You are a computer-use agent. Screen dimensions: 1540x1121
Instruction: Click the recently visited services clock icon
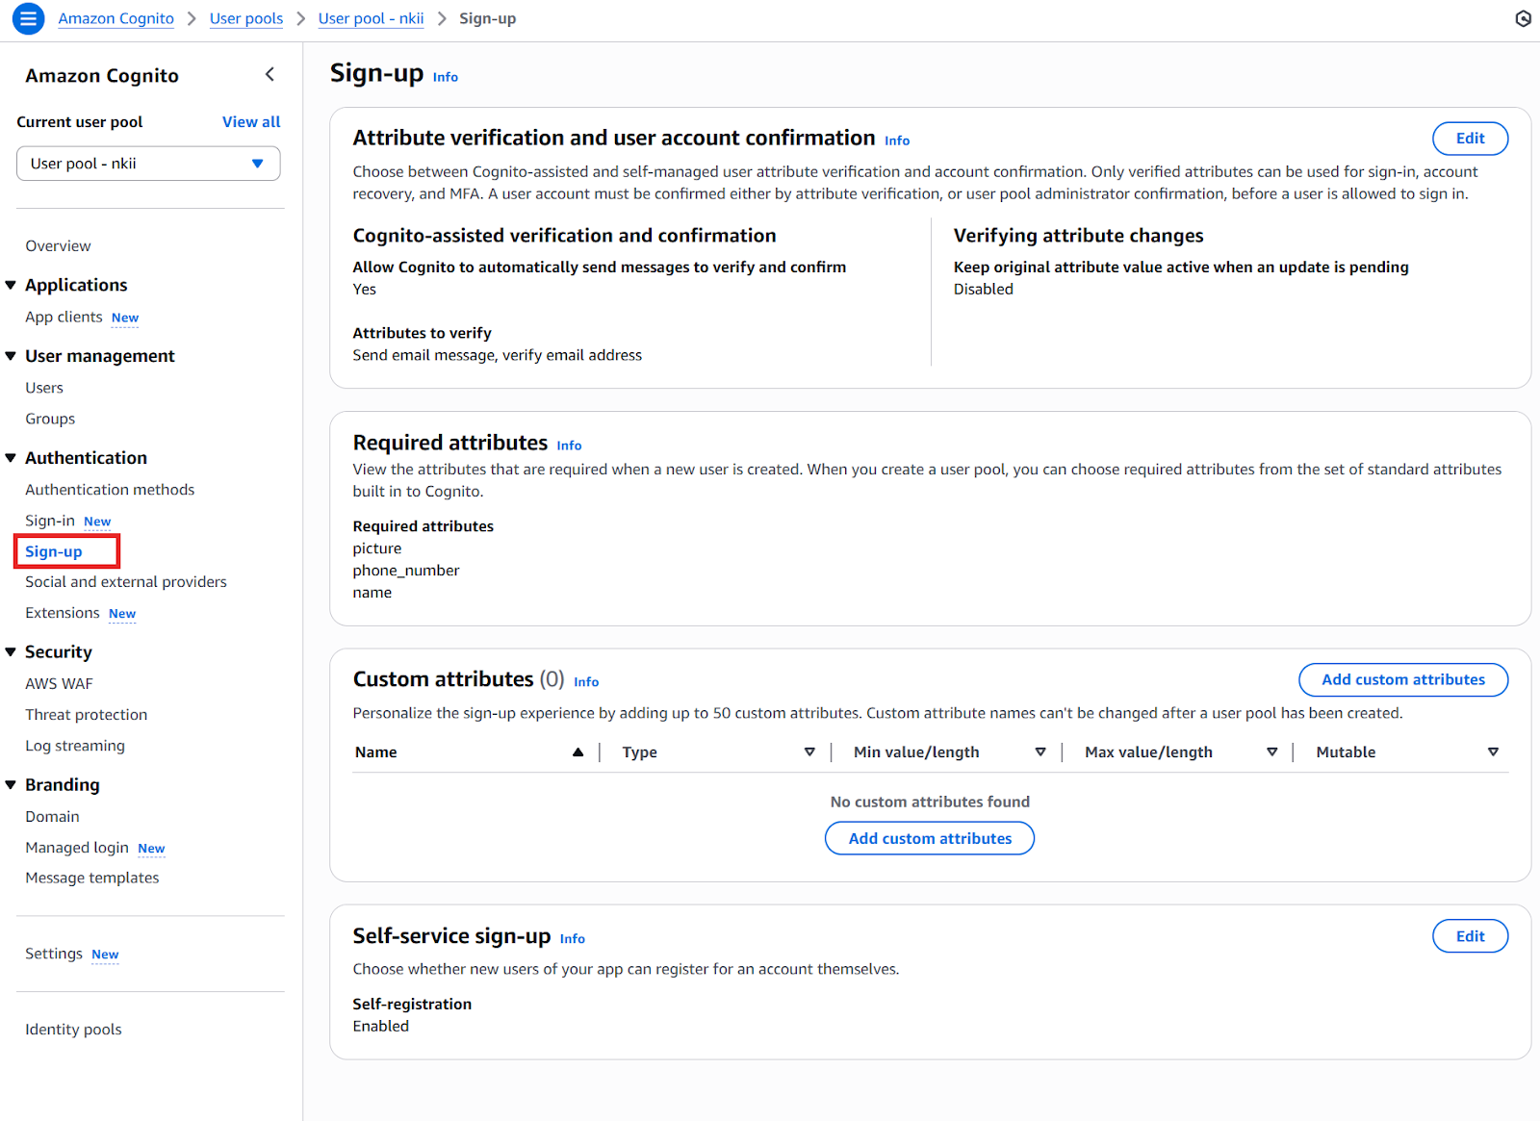point(1522,18)
